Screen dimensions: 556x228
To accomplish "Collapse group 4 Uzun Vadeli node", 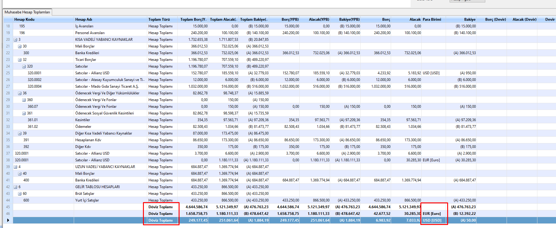I will [16, 167].
